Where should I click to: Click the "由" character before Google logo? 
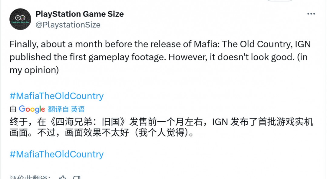pos(13,109)
